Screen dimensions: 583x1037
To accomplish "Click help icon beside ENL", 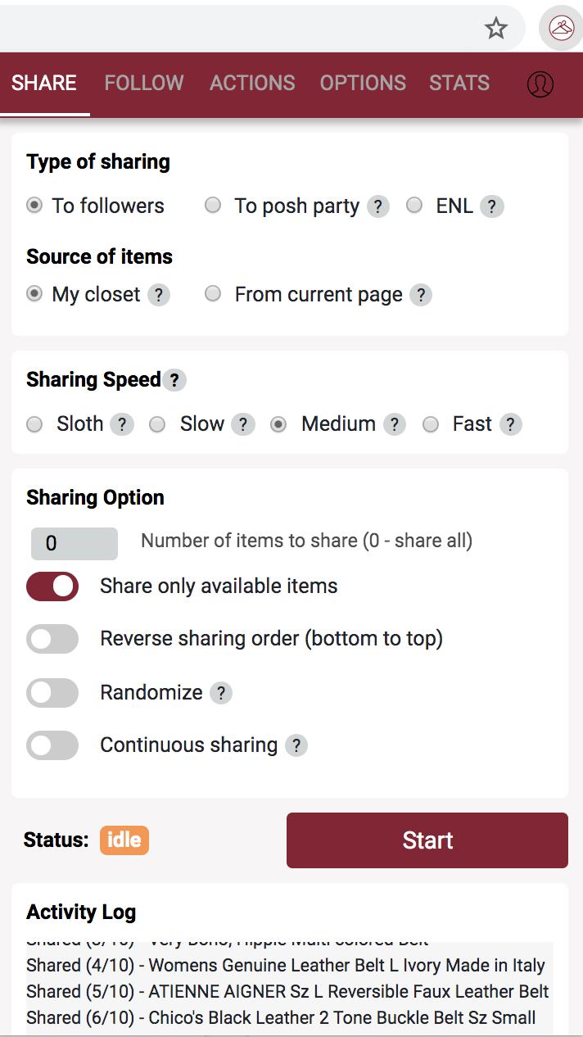I will tap(491, 206).
